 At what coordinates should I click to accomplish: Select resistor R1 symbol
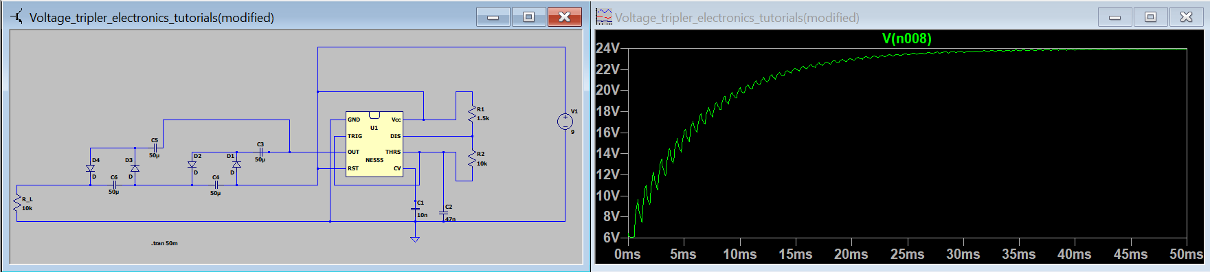[472, 114]
